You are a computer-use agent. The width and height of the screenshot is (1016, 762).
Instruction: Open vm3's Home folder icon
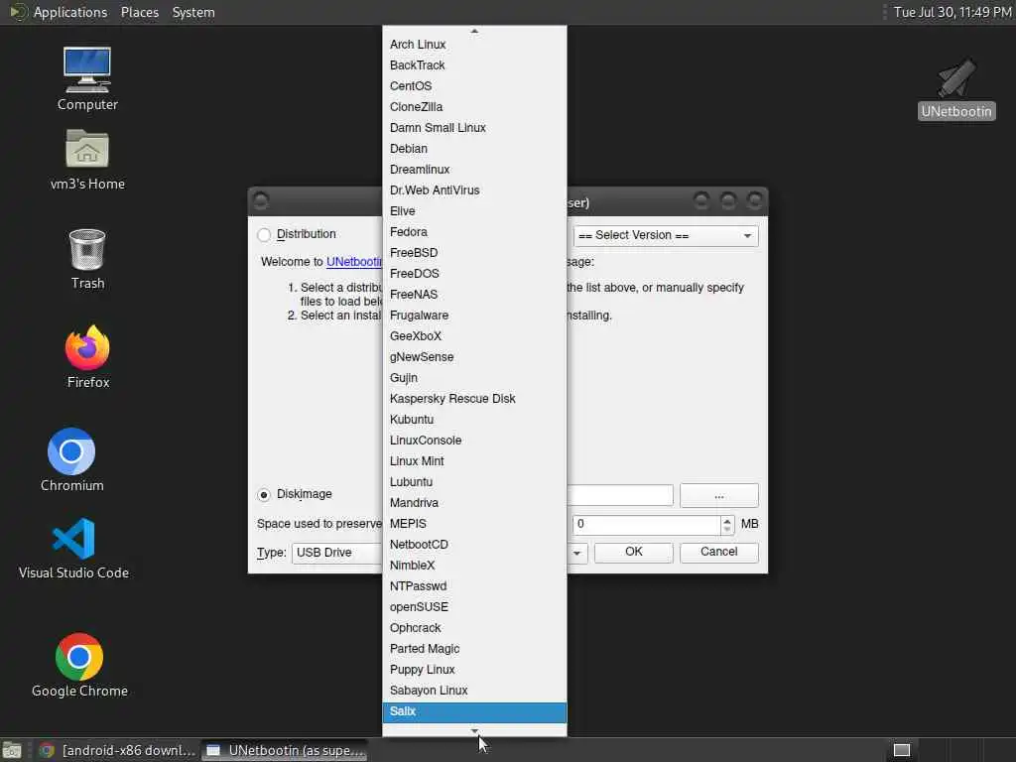coord(87,160)
